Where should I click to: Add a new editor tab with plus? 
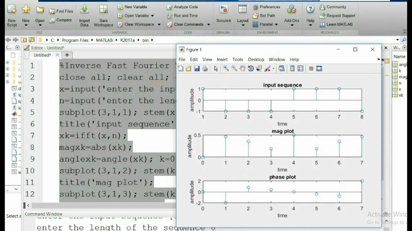pyautogui.click(x=67, y=55)
